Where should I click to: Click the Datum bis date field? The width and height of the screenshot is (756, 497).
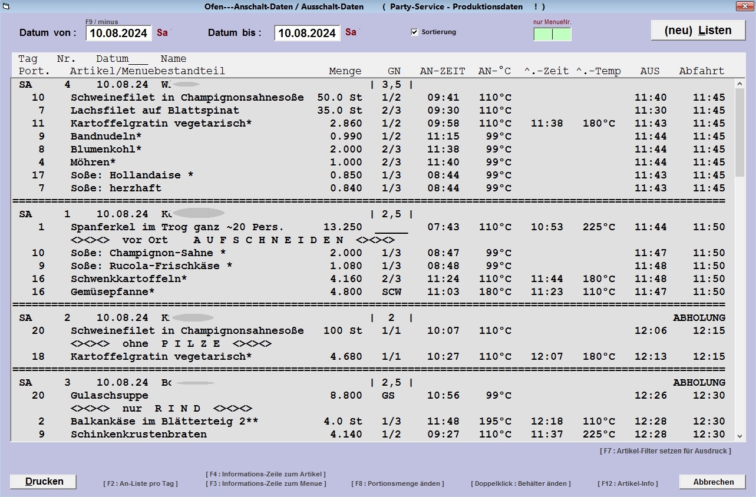click(x=307, y=33)
